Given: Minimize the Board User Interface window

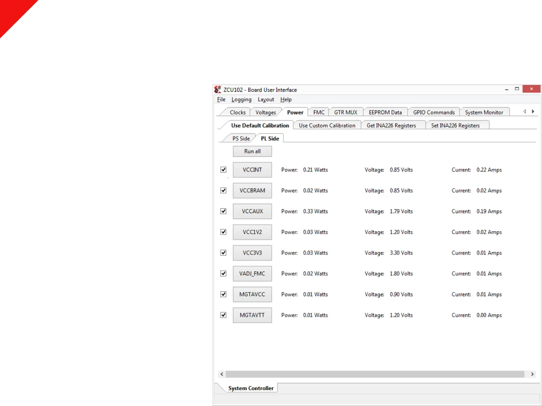Looking at the screenshot, I should 507,89.
